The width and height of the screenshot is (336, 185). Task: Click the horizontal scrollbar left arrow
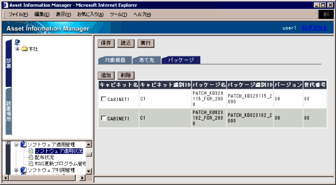(6, 178)
